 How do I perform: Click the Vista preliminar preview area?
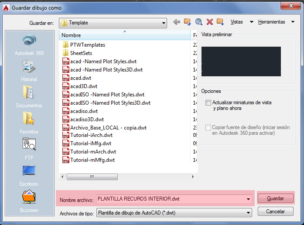[241, 61]
